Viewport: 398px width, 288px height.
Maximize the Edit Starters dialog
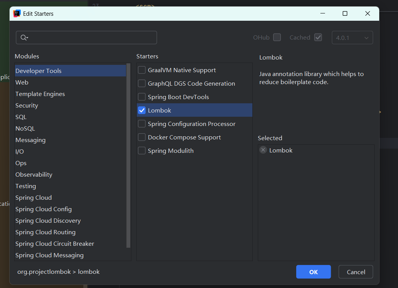click(x=345, y=13)
